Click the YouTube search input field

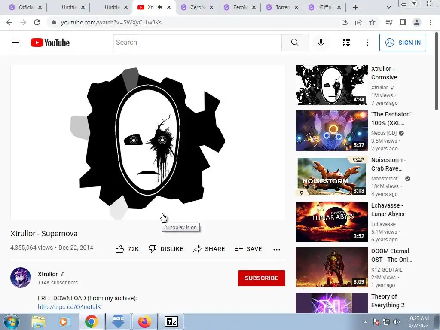(x=197, y=43)
